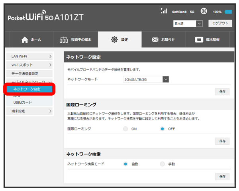Select international roaming OFF radio button
Viewport: 239px width, 191px height.
162,129
